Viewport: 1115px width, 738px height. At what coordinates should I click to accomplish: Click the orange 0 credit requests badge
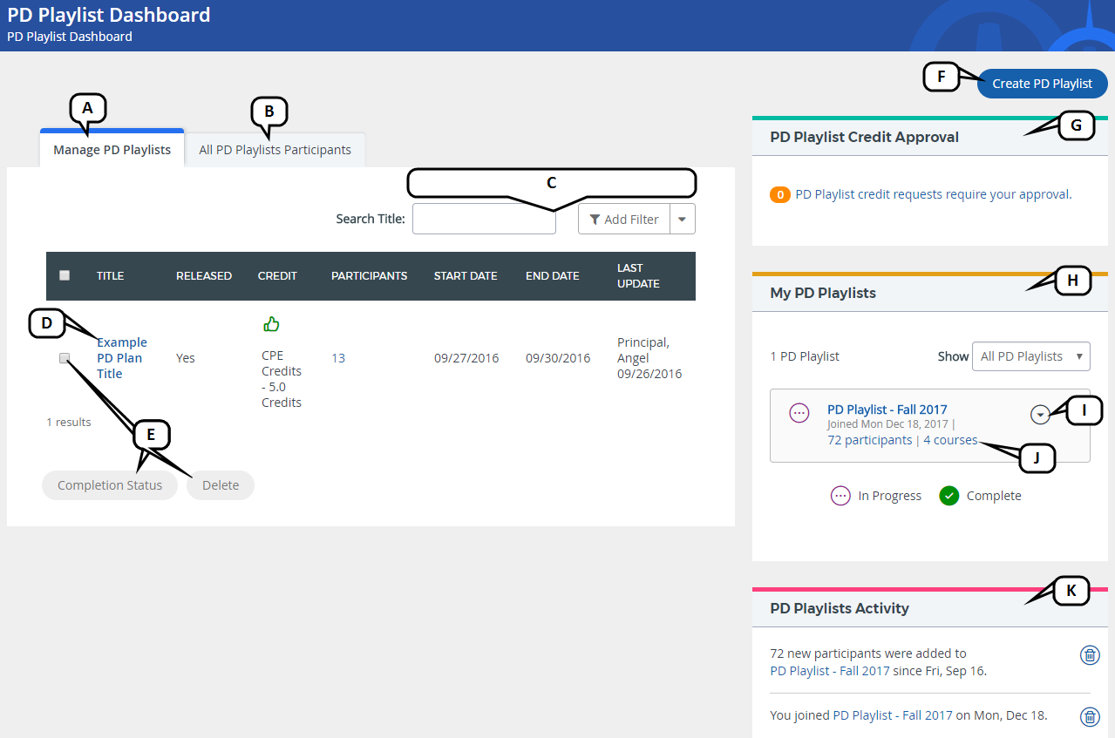click(779, 194)
